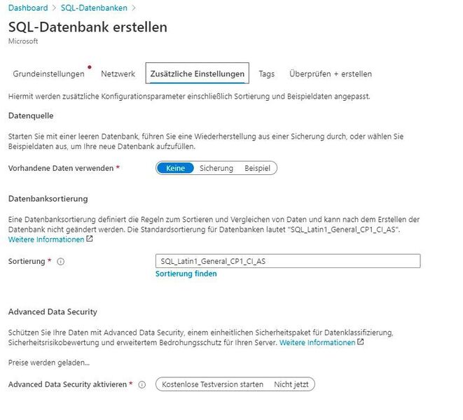The height and width of the screenshot is (420, 463).
Task: Click external link icon in Advanced Data Security section
Action: coord(361,342)
